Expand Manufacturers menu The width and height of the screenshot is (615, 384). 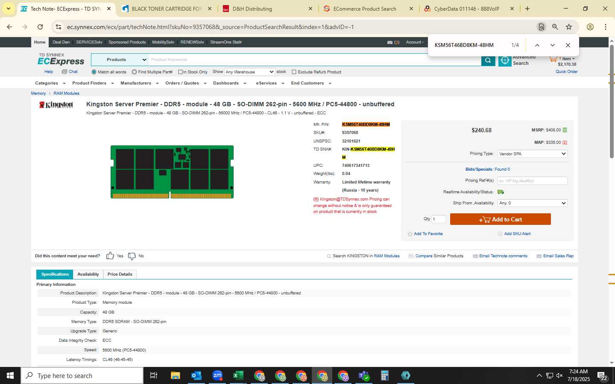(x=139, y=83)
